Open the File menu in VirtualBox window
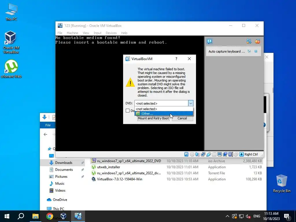 tap(60, 33)
